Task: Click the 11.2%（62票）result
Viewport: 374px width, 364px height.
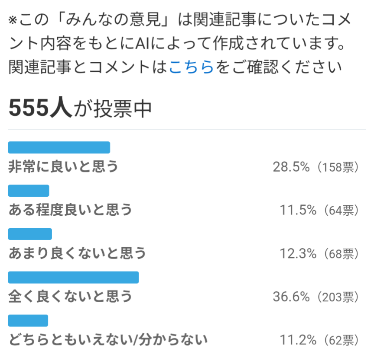Action: [319, 340]
